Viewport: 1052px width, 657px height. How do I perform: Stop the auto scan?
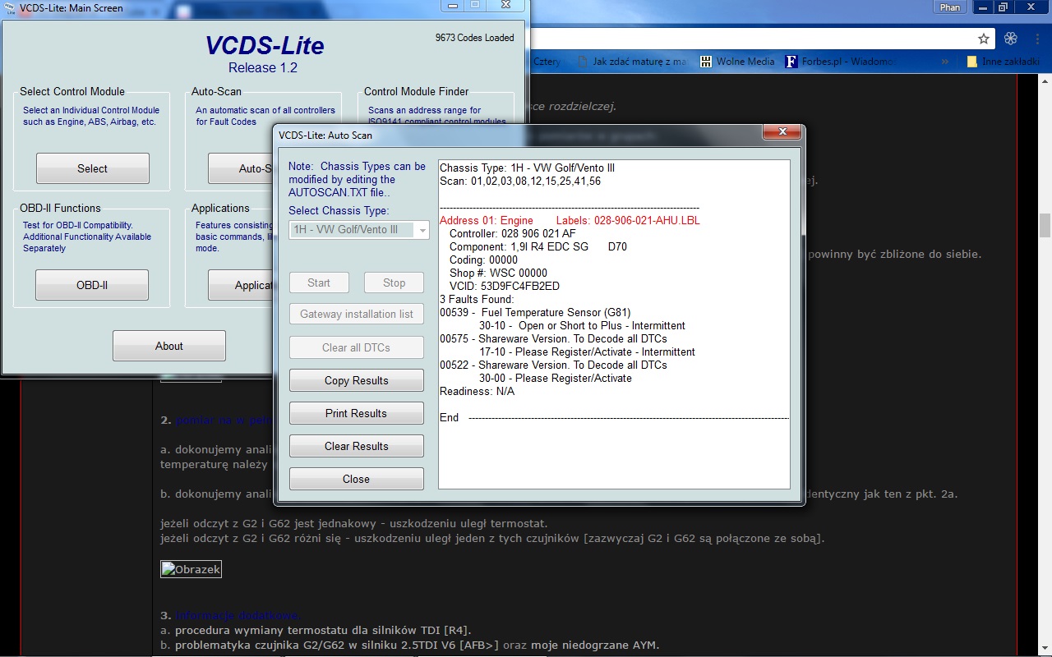[394, 283]
